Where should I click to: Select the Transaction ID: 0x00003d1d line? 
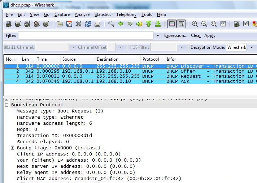[x=55, y=136]
